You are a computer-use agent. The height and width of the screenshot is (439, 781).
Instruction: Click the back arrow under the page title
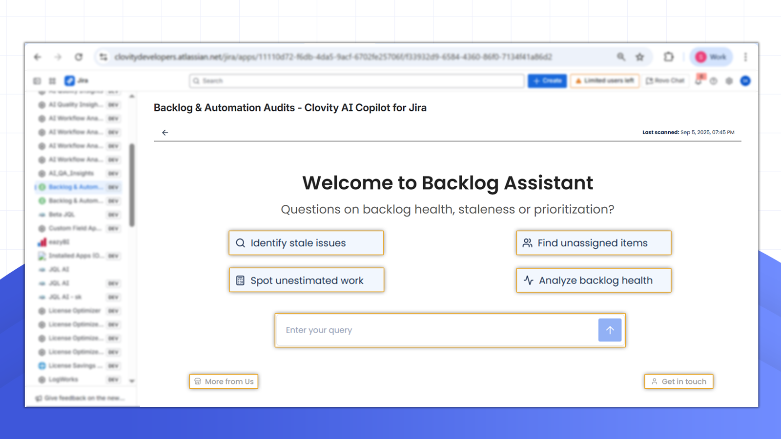tap(165, 133)
